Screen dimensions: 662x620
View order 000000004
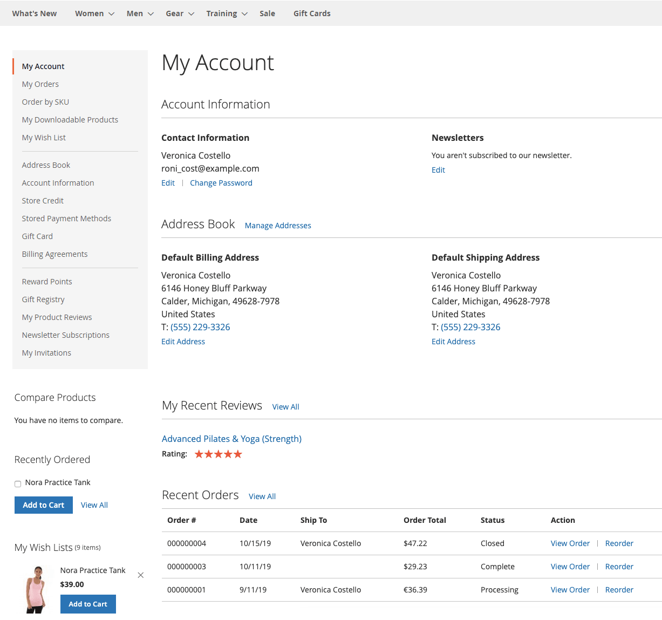(570, 543)
